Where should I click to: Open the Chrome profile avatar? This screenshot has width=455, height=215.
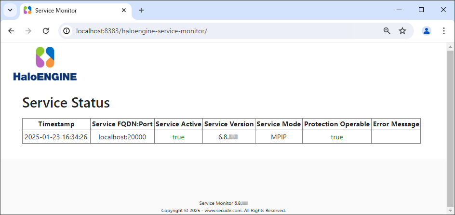427,31
